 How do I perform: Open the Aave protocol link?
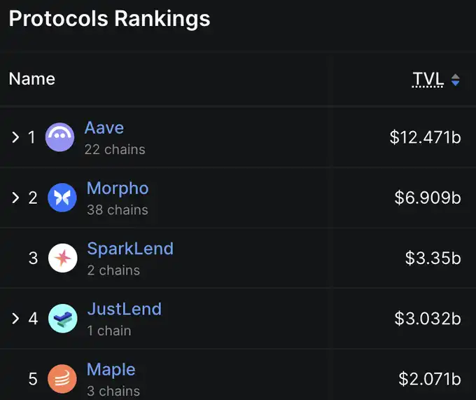click(104, 127)
